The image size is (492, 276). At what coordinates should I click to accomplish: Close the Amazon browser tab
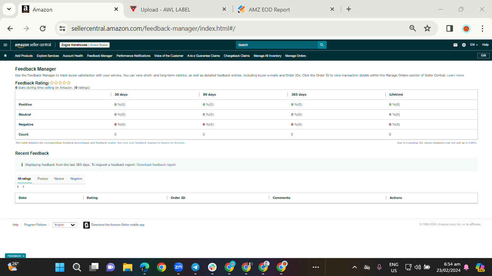click(x=116, y=9)
